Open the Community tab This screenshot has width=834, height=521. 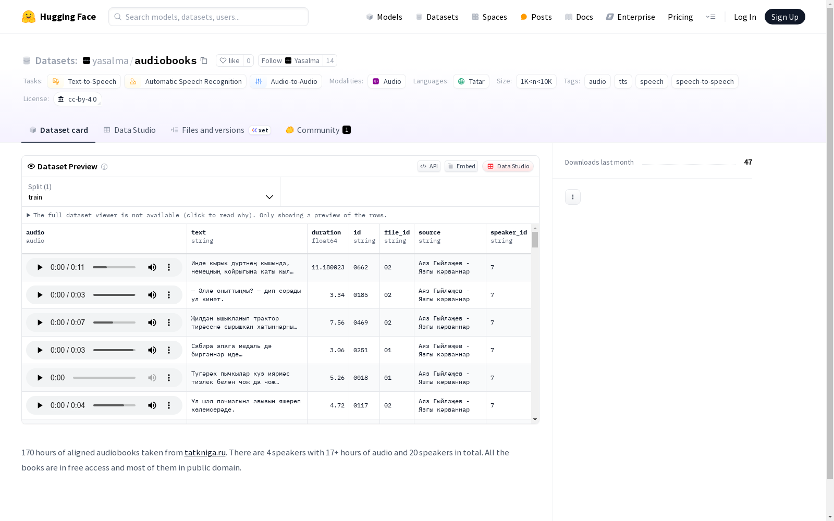pyautogui.click(x=318, y=130)
